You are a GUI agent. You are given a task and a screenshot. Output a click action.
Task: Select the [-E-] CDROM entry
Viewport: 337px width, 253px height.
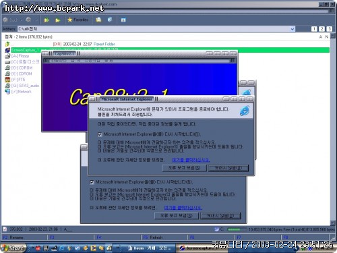click(22, 74)
